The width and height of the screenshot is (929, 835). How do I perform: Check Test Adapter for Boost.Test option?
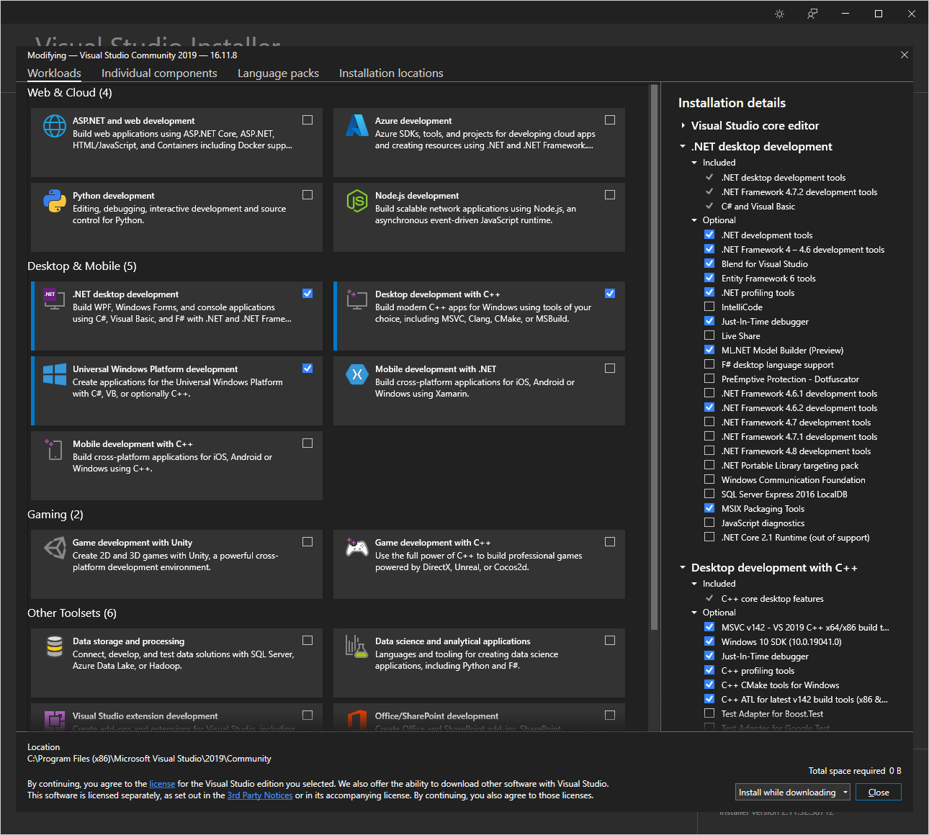click(x=709, y=713)
